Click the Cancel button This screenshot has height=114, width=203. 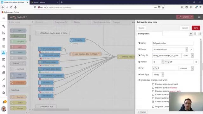[185, 28]
